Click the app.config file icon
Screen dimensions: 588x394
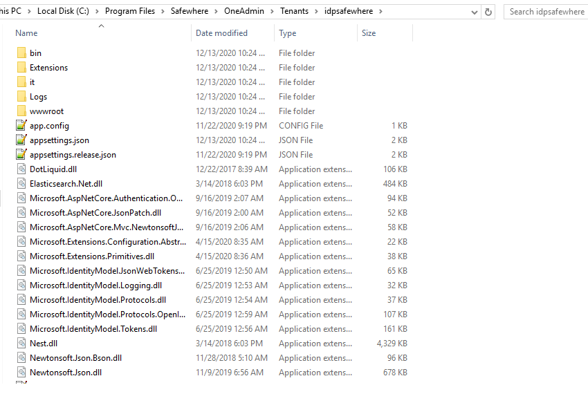click(x=21, y=126)
